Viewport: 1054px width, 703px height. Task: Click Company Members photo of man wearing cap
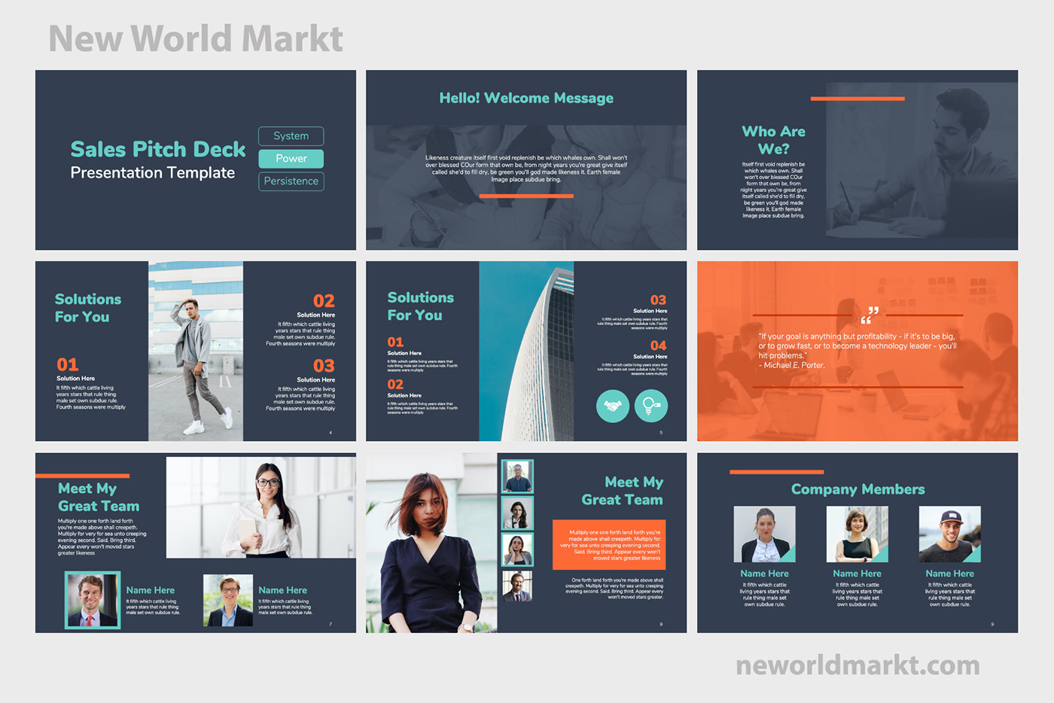[x=949, y=534]
